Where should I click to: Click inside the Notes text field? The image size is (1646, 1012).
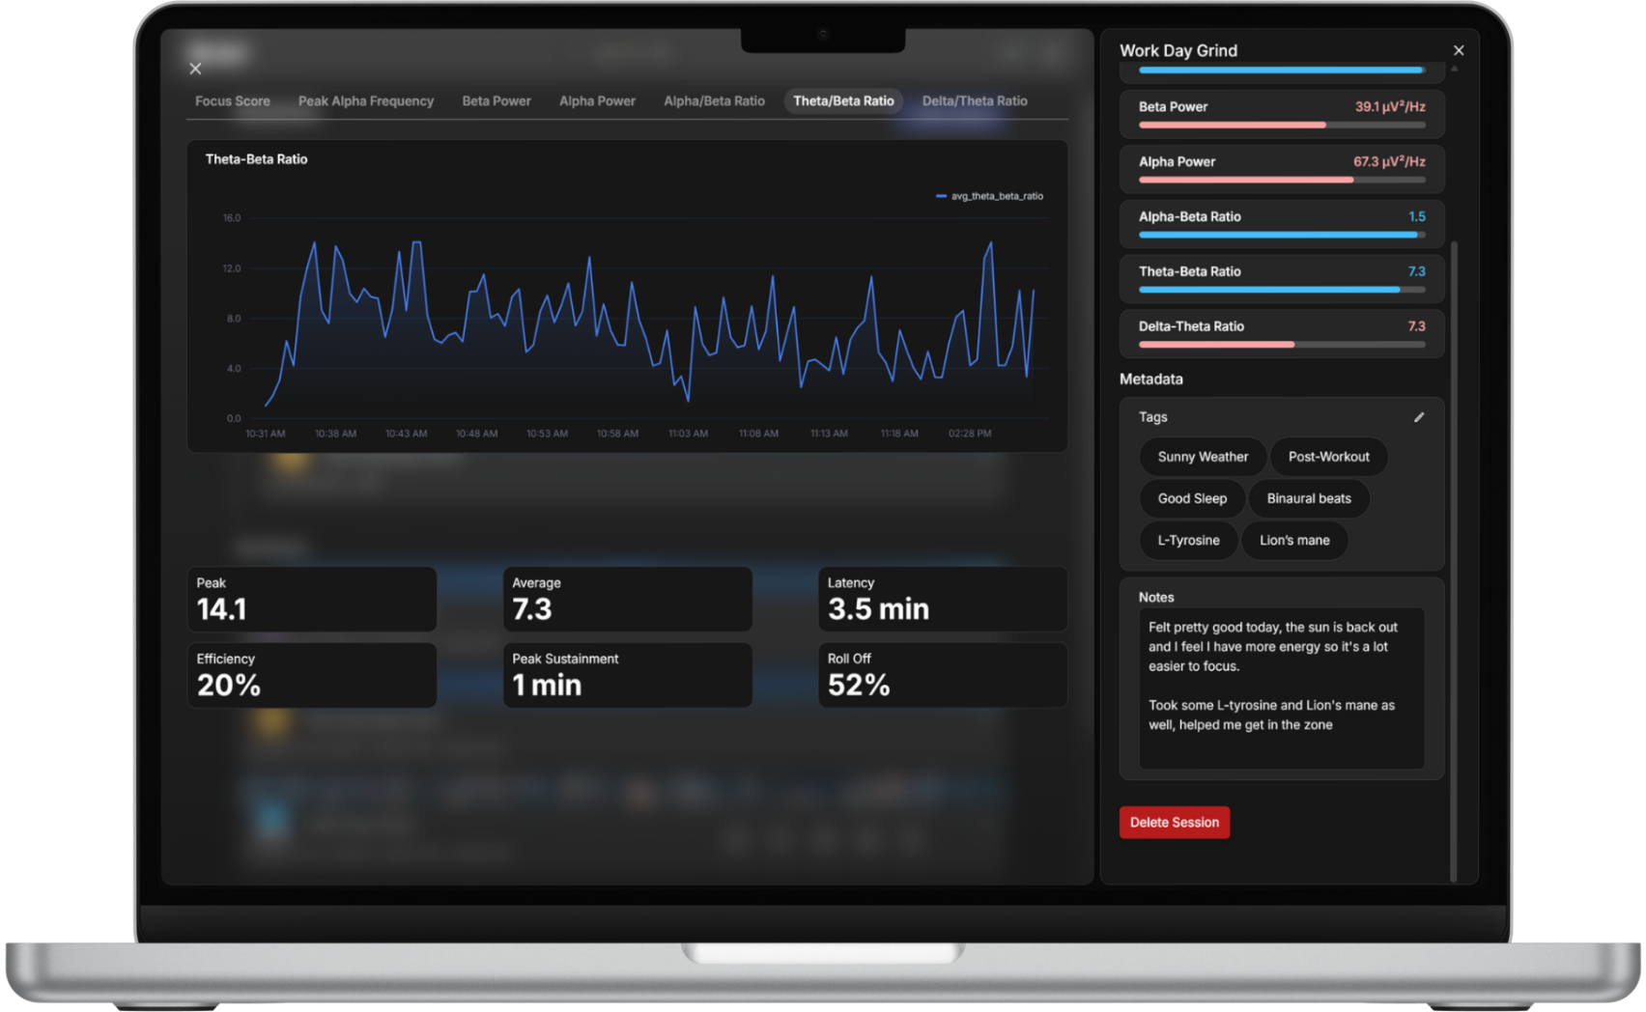(x=1281, y=688)
